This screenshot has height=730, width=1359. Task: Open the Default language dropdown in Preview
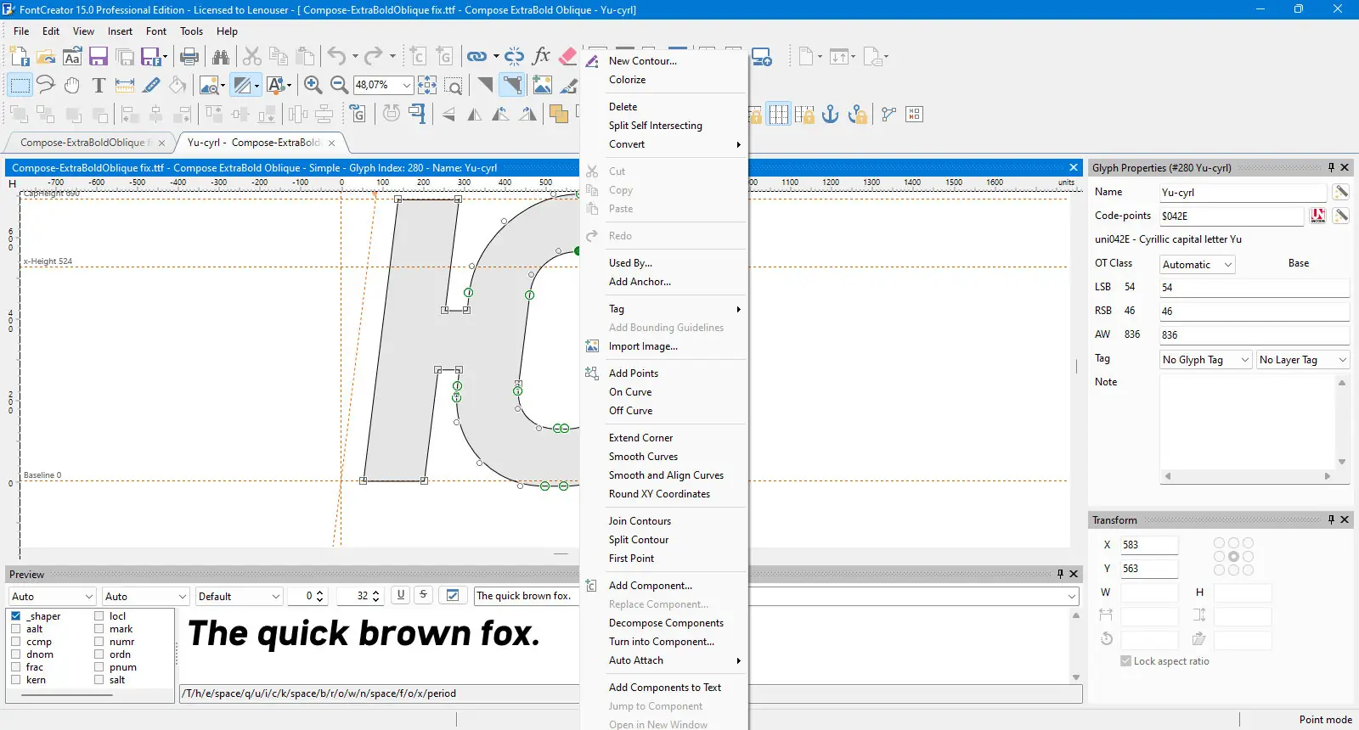click(x=239, y=596)
